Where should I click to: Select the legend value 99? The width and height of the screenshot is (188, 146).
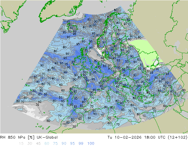[81, 144]
